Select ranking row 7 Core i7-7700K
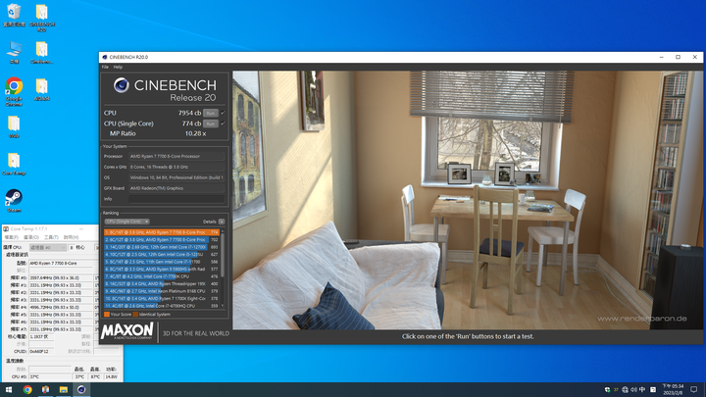The height and width of the screenshot is (397, 706). 162,276
